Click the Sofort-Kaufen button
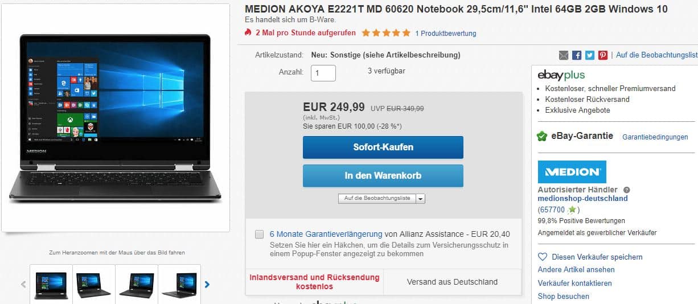The width and height of the screenshot is (698, 304). (x=383, y=147)
